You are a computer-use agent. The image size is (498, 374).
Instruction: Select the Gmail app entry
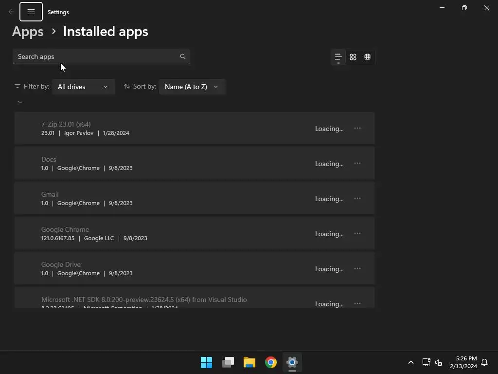coord(195,199)
